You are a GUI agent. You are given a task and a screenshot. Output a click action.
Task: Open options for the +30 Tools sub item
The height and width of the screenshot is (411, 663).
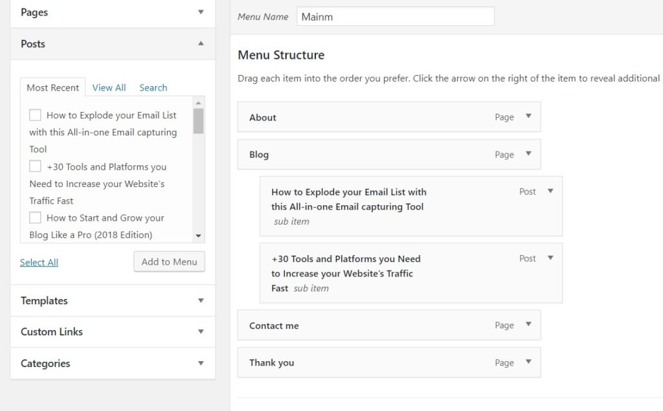[x=550, y=258]
